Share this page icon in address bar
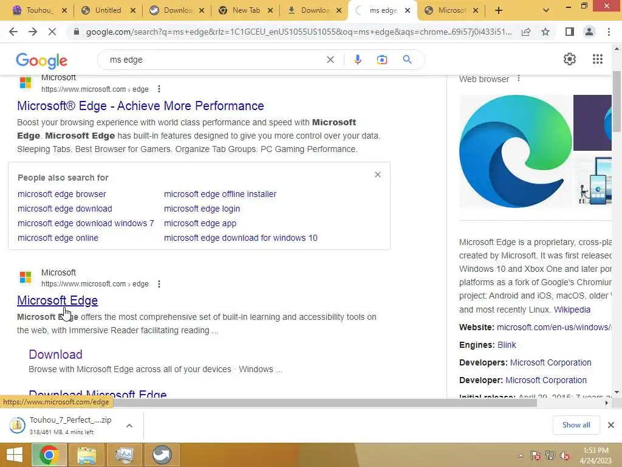The width and height of the screenshot is (622, 467). click(x=526, y=32)
